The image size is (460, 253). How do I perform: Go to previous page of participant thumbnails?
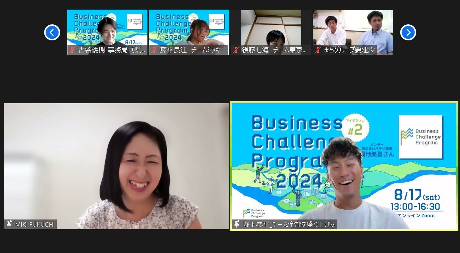52,32
